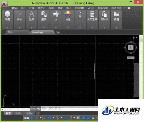
Task: Switch to the 布局1 layout tab
Action: (18, 113)
